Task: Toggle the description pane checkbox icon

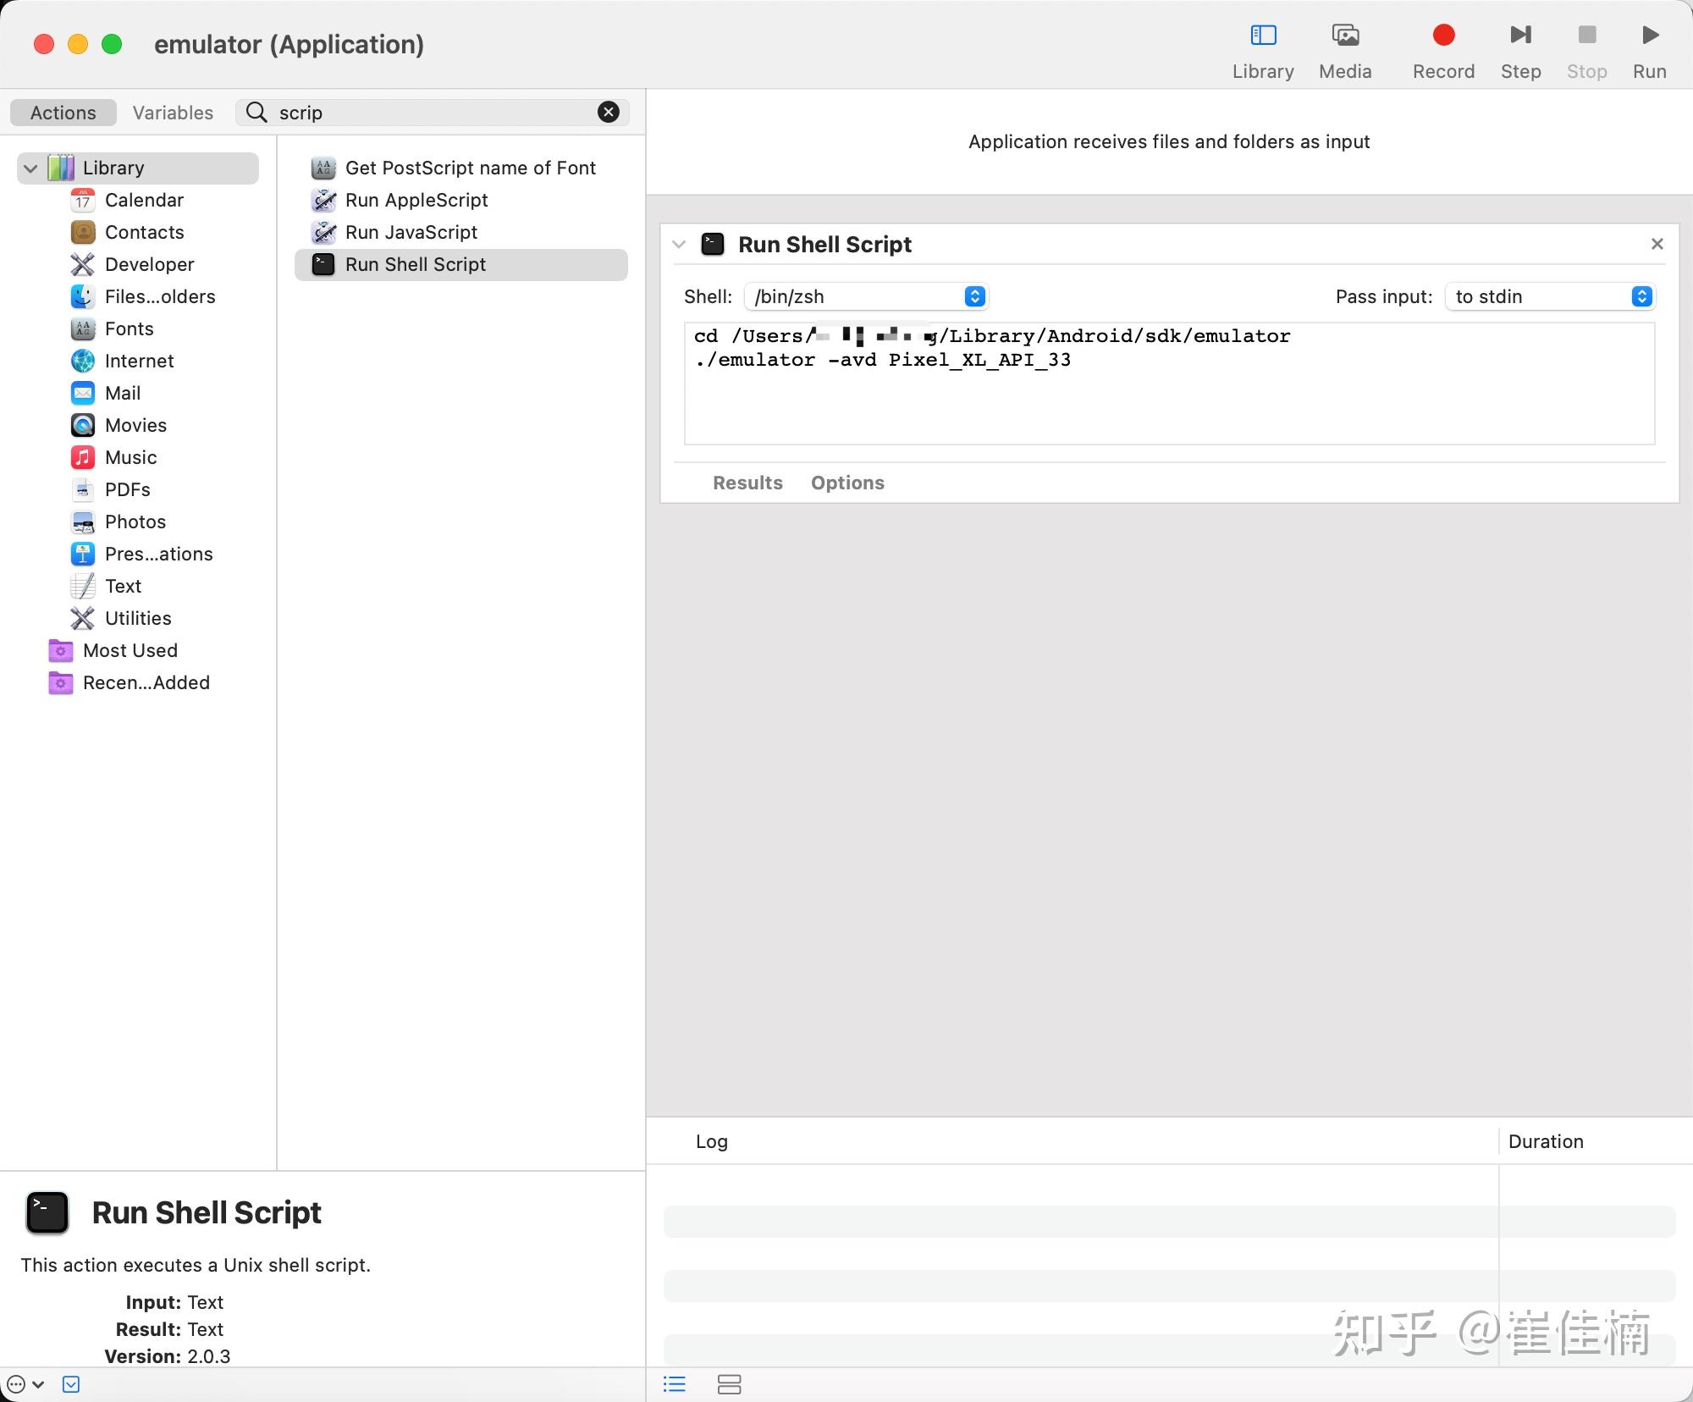Action: 71,1384
